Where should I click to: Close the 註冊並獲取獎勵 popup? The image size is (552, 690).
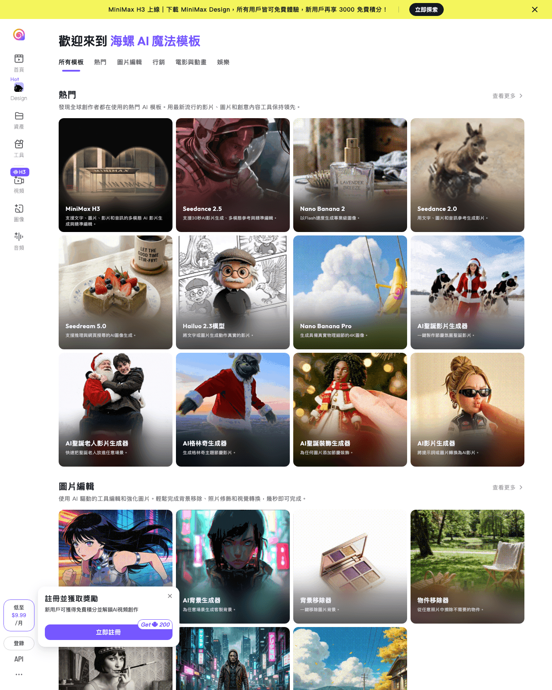170,596
